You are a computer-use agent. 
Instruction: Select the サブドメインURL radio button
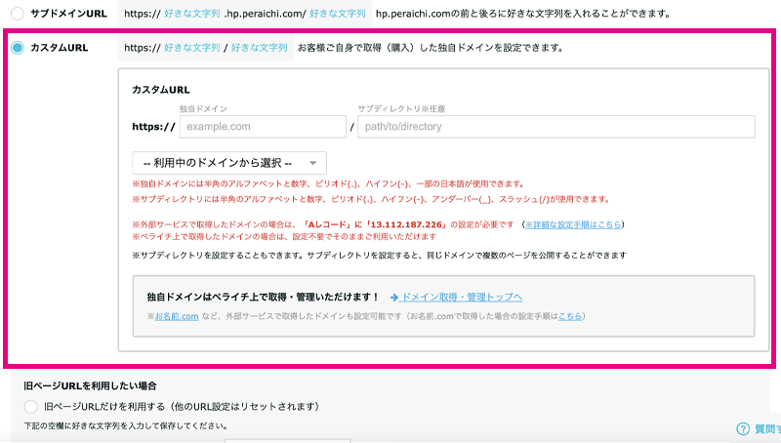[x=16, y=14]
